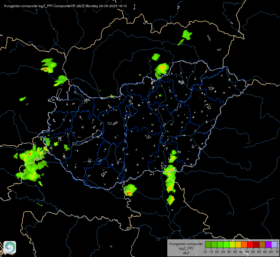Select the 50–55 dBZ dark red legend swatch
The image size is (280, 257).
pos(256,244)
